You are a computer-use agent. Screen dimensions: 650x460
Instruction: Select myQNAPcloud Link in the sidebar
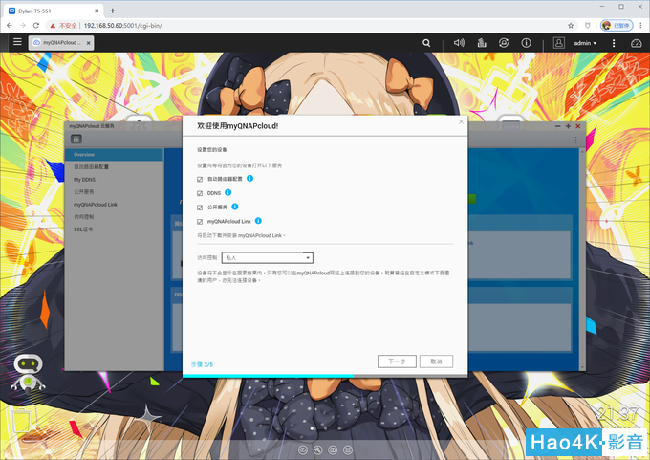114,205
